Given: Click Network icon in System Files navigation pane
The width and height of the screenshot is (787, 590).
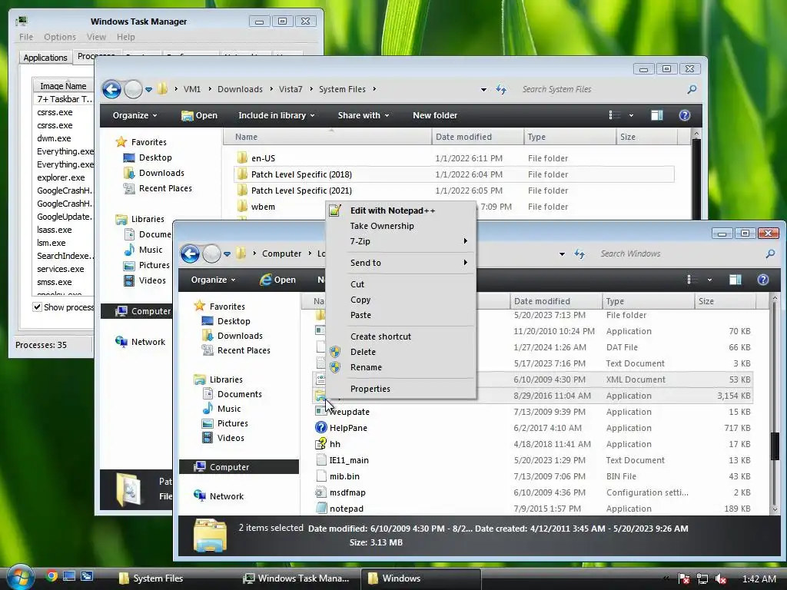Looking at the screenshot, I should coord(121,342).
